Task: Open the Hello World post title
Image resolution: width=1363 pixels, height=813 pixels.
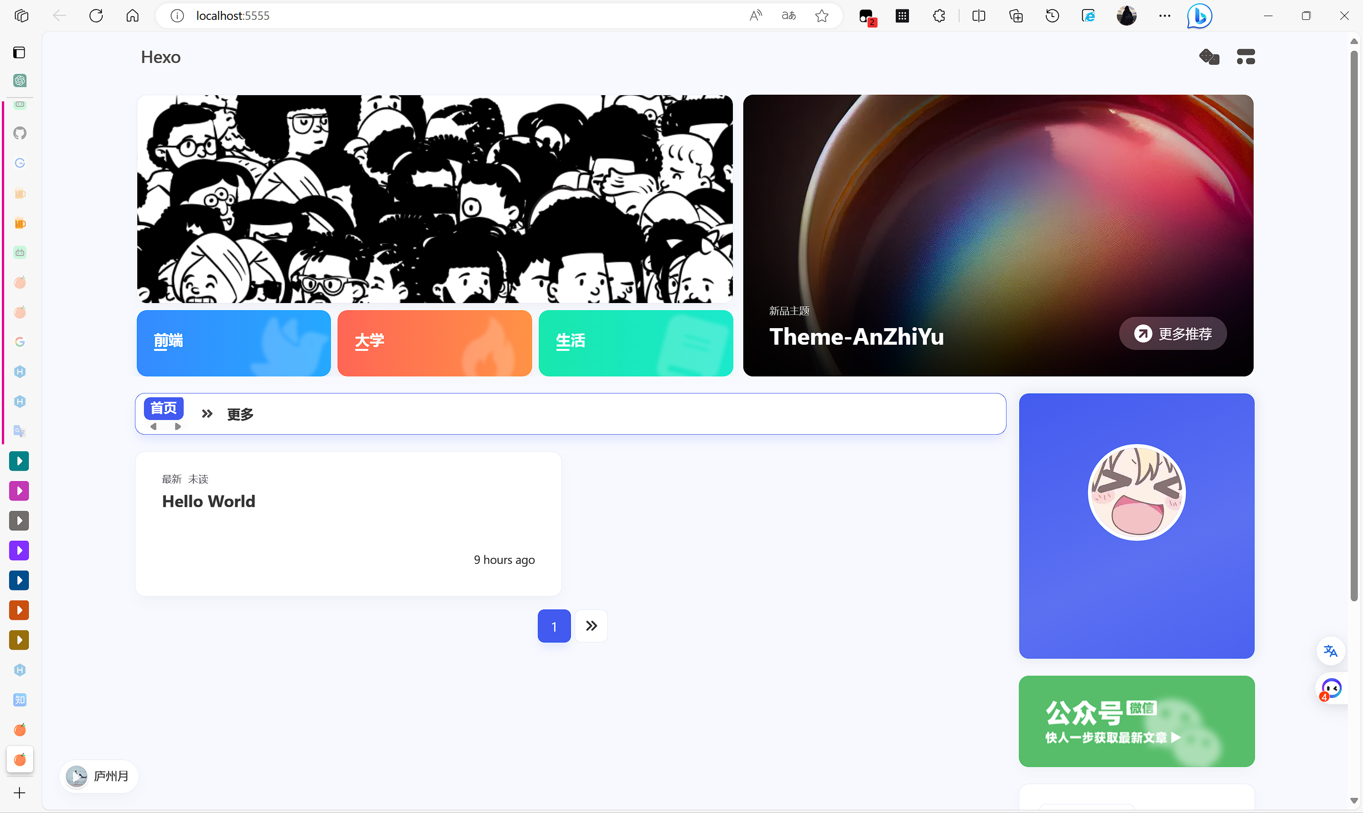Action: tap(209, 501)
